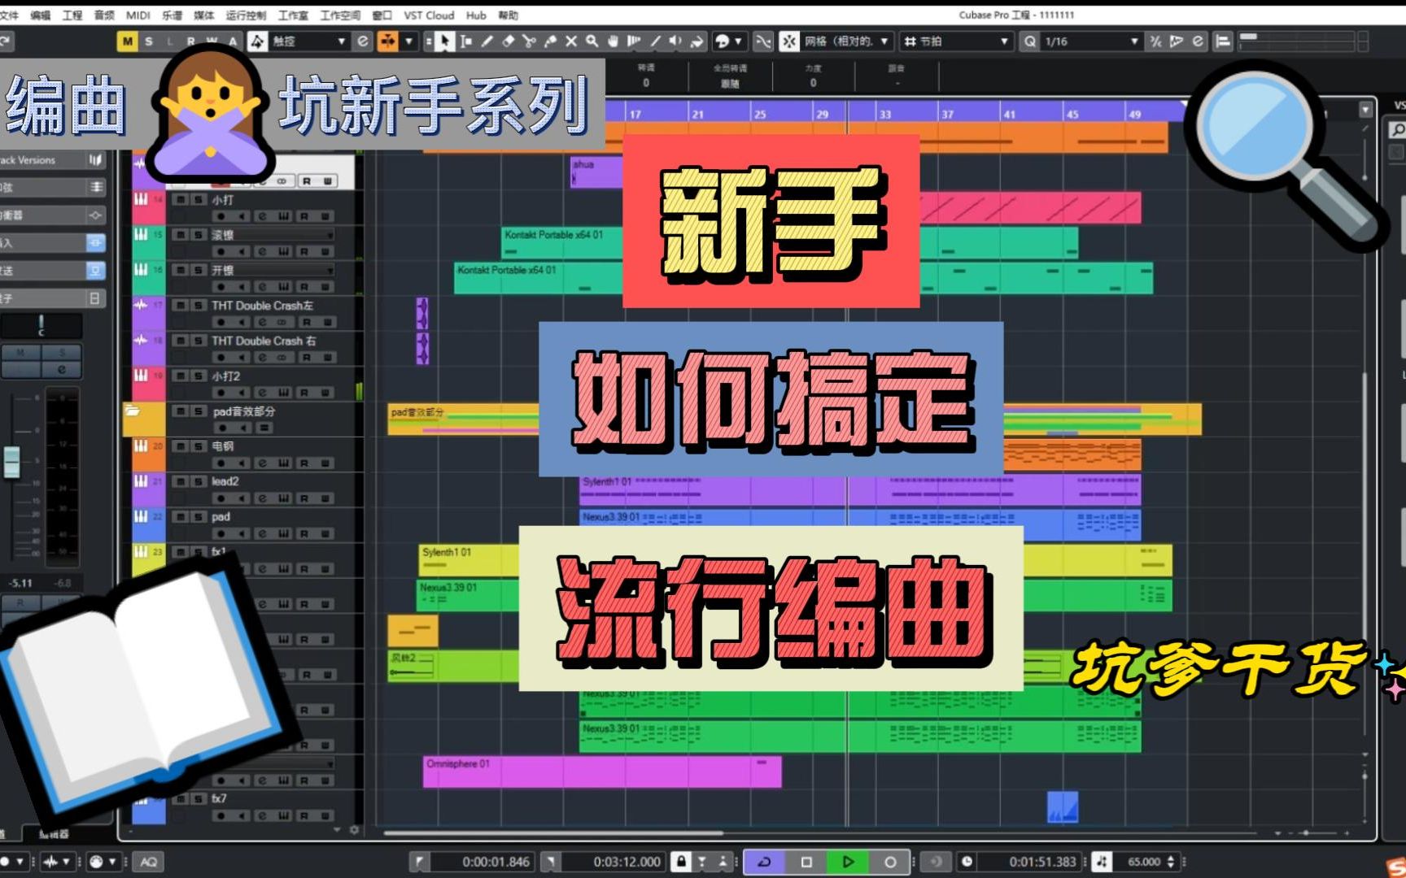Open the 音频 menu
The height and width of the screenshot is (878, 1406).
pyautogui.click(x=104, y=15)
